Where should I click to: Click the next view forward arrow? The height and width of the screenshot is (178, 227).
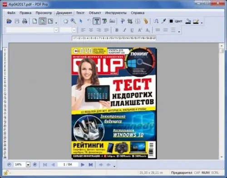(x=109, y=164)
